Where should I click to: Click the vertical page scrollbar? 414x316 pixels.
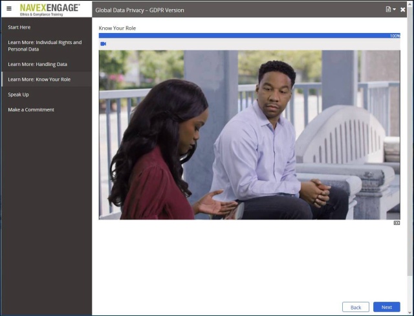point(410,142)
